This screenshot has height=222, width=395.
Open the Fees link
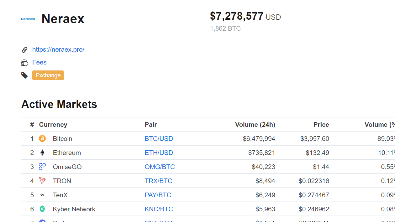tap(39, 62)
